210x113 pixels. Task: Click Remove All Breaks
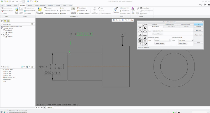coord(7,11)
